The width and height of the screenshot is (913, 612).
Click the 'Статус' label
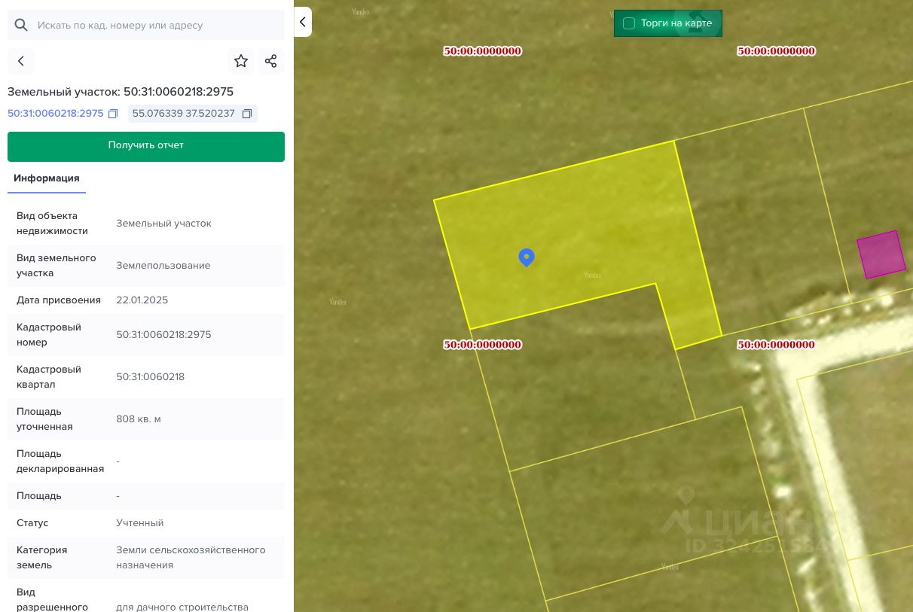pos(32,523)
